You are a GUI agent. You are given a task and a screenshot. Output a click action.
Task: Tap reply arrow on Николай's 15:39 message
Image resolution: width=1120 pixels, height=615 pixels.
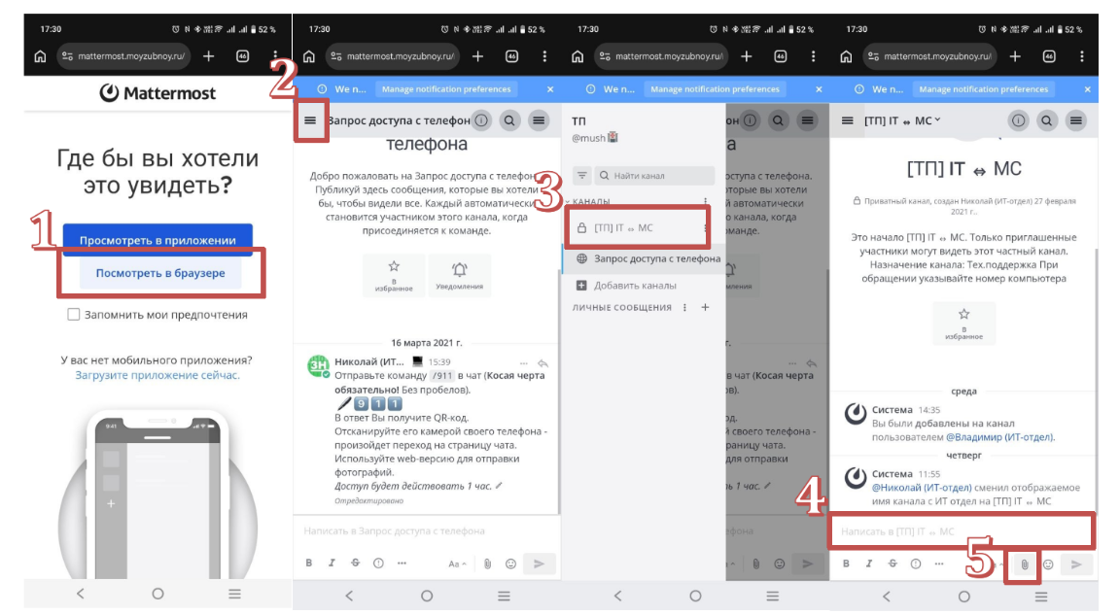coord(542,363)
